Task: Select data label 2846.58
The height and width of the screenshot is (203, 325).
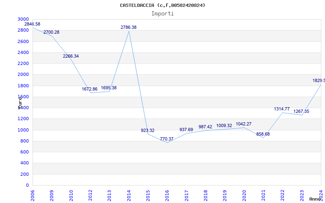Action: click(x=32, y=24)
